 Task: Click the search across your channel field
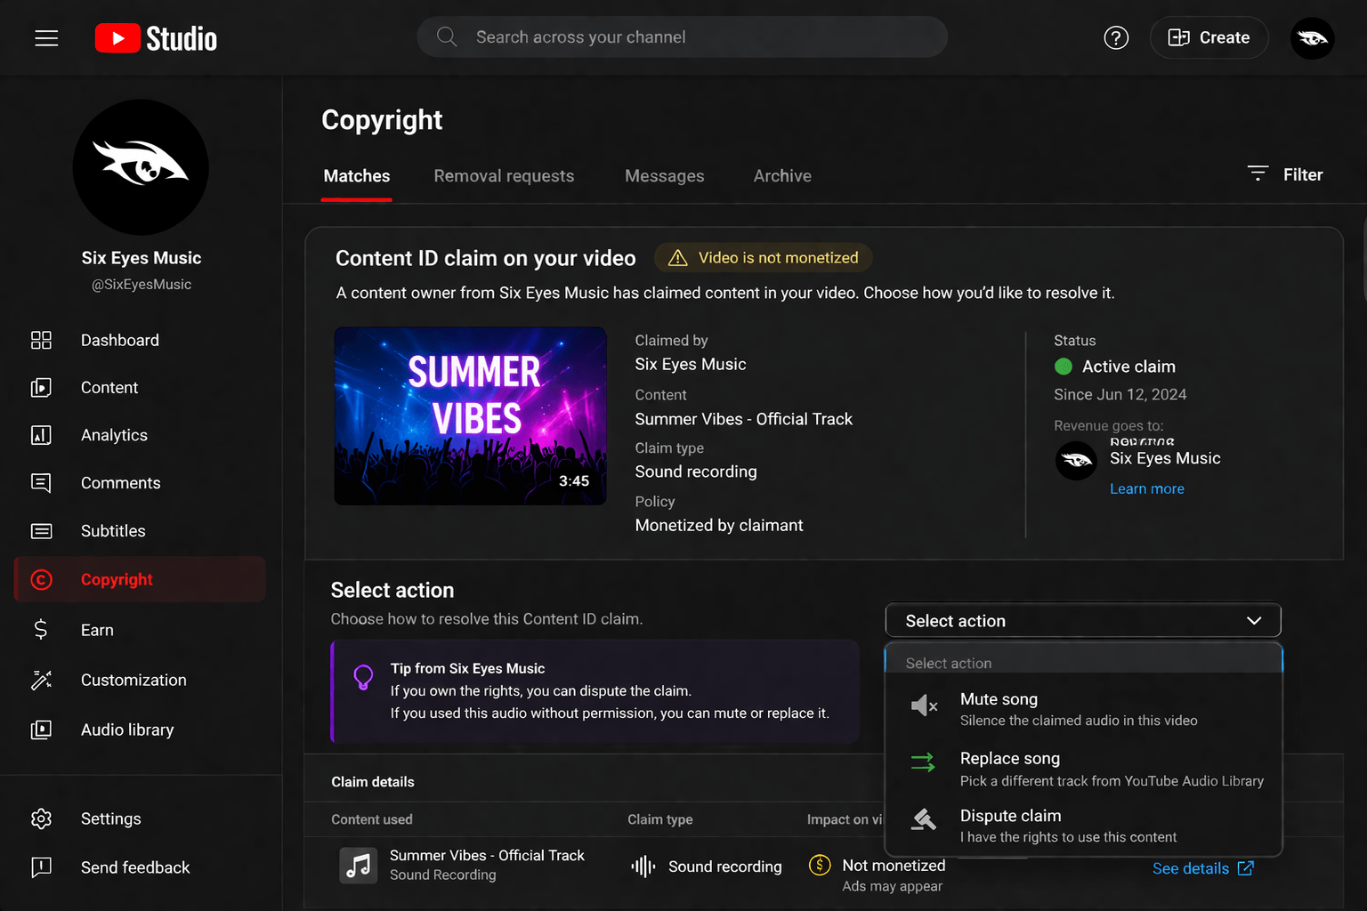[x=682, y=36]
